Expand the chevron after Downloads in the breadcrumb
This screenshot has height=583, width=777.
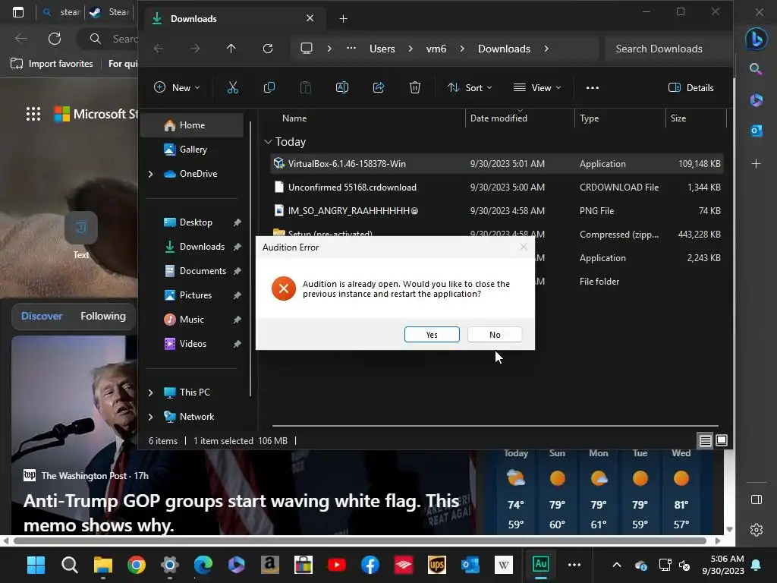546,49
